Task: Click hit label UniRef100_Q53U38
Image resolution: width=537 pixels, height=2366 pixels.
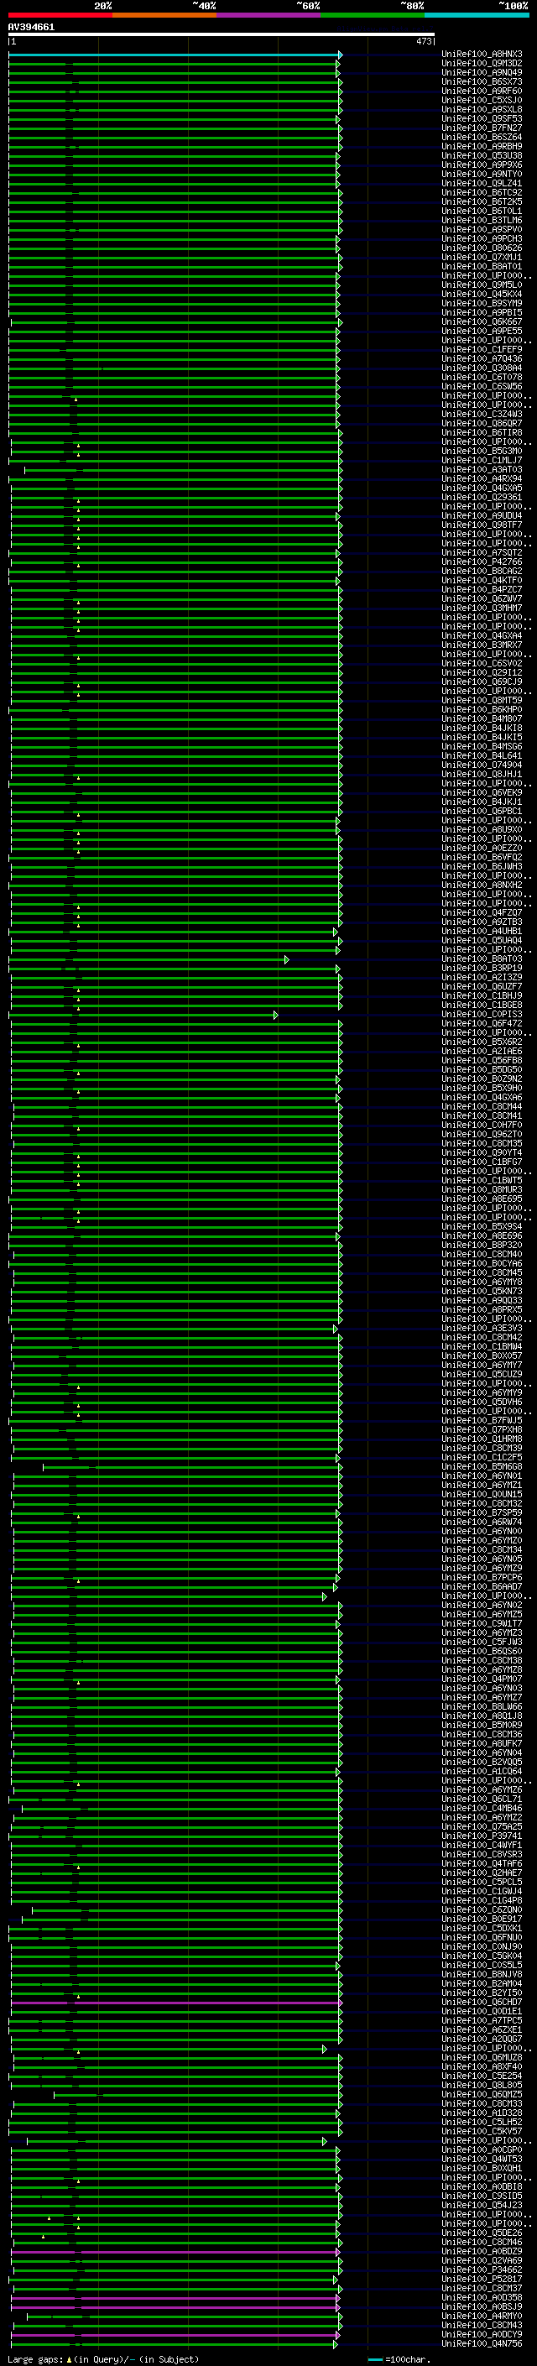Action: tap(482, 155)
